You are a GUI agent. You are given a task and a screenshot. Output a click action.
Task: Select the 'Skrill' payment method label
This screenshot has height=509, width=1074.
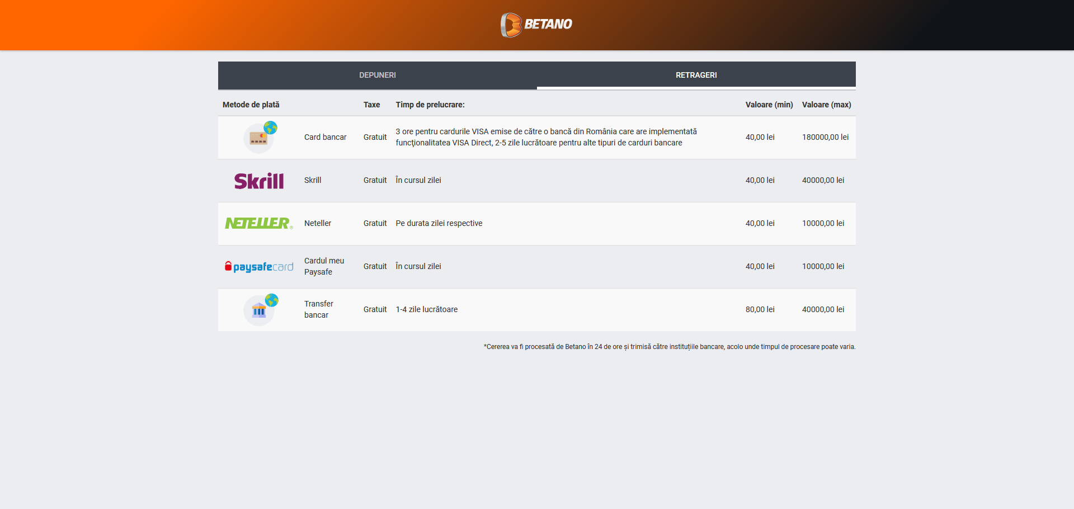pyautogui.click(x=313, y=180)
